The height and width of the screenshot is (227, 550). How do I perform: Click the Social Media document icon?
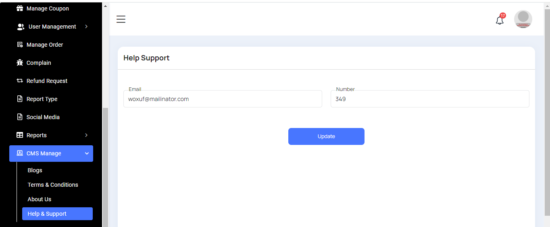20,117
